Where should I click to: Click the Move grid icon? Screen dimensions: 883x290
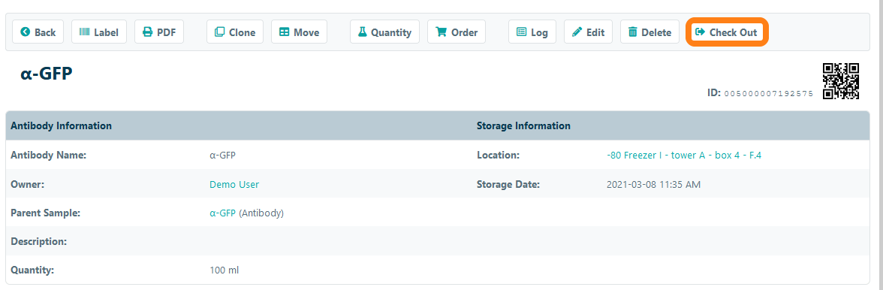point(285,32)
